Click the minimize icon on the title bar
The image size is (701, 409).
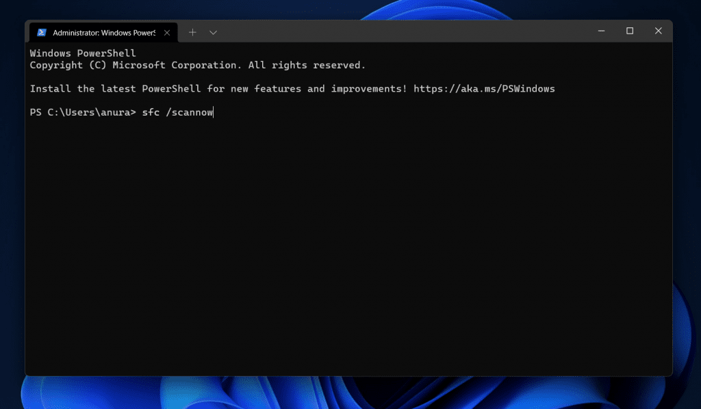(600, 31)
